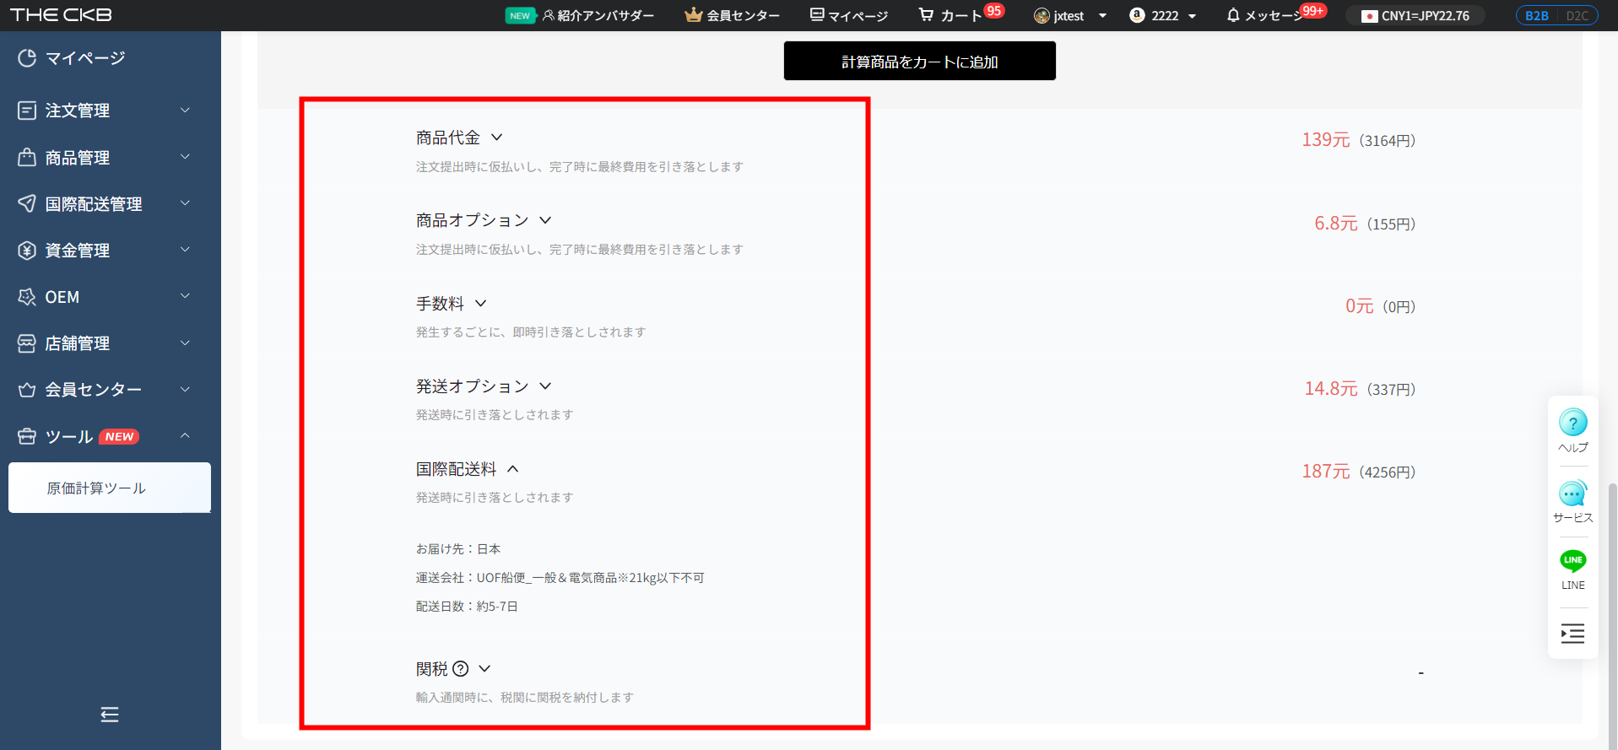
Task: Click the THE CKB logo
Action: tap(61, 15)
